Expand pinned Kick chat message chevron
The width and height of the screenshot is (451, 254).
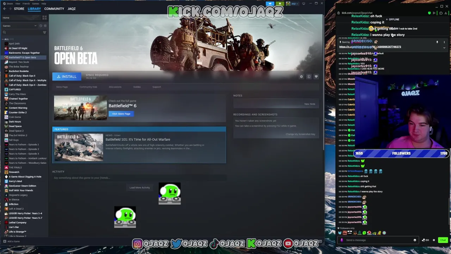pos(444,47)
